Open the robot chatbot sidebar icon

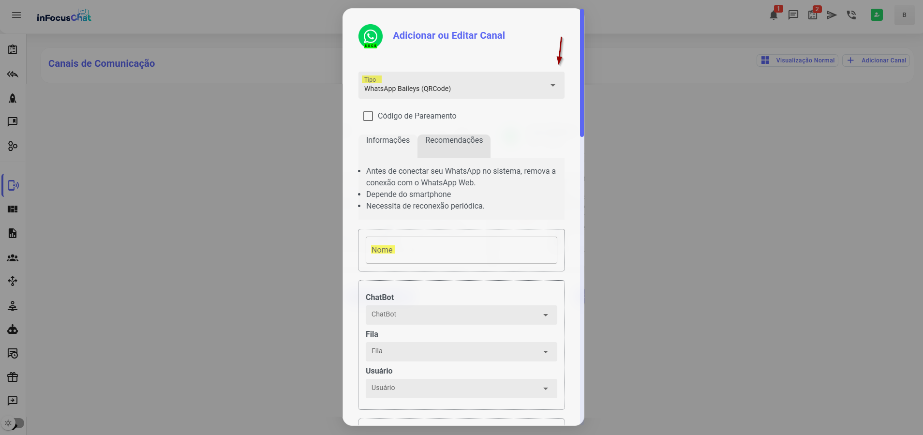pos(13,330)
